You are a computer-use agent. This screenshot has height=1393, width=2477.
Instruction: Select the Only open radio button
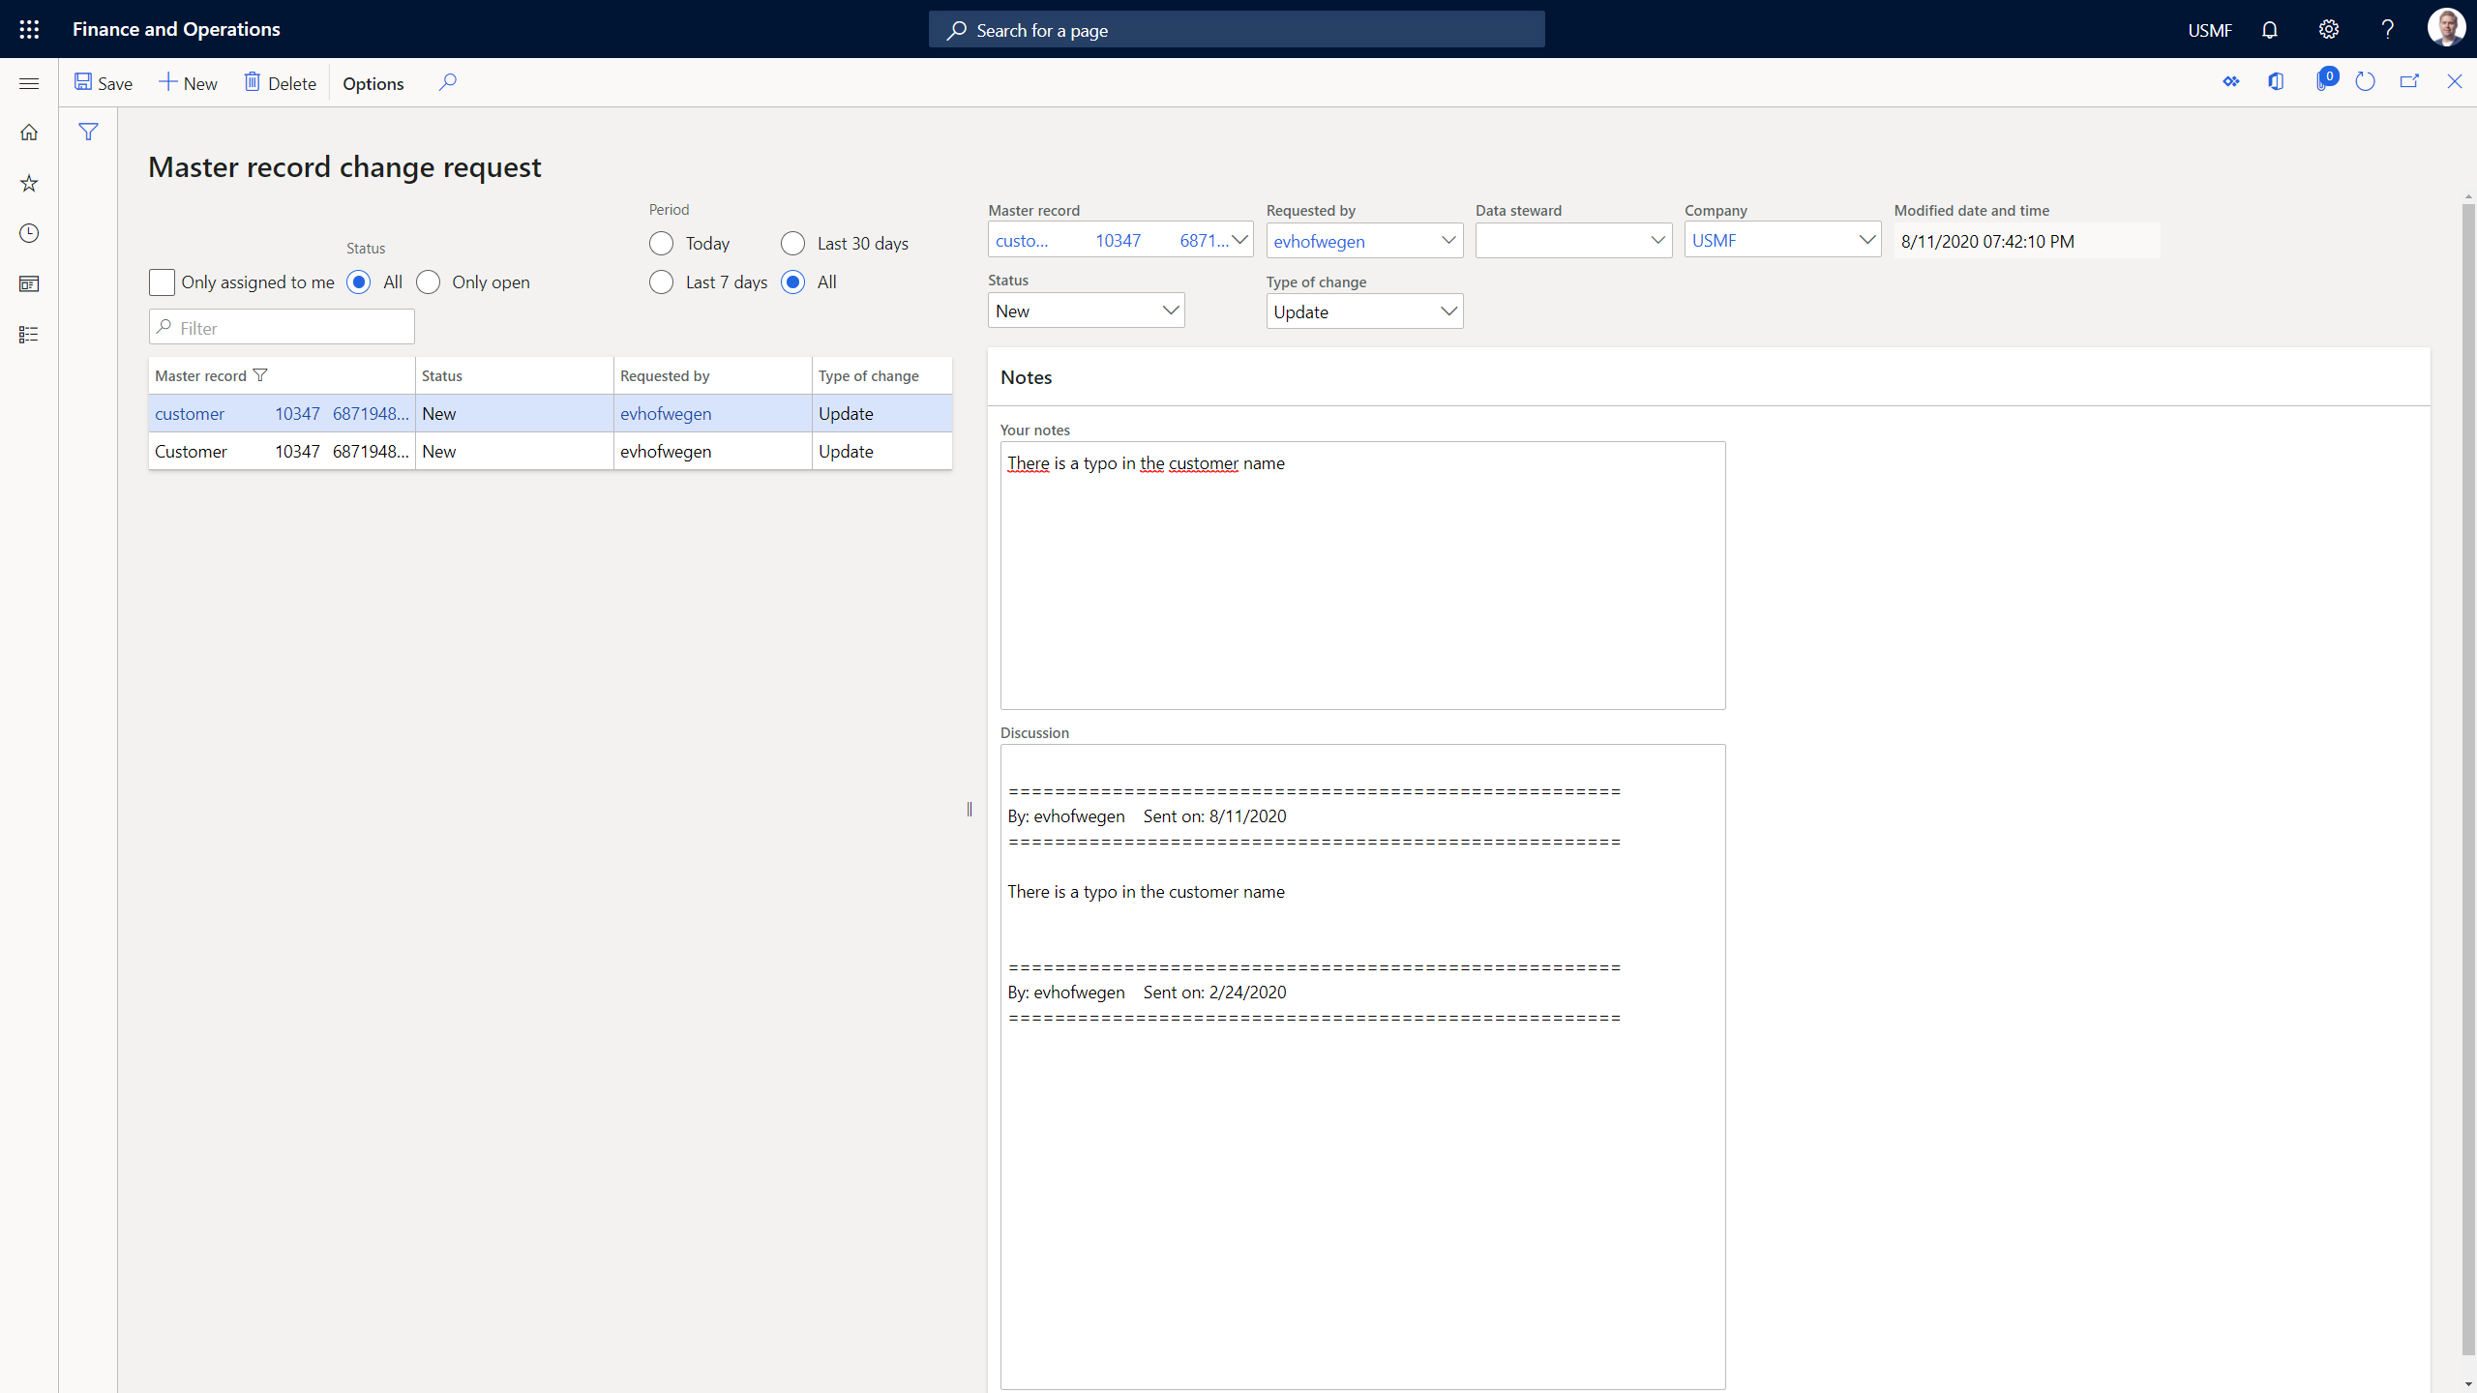pyautogui.click(x=428, y=282)
